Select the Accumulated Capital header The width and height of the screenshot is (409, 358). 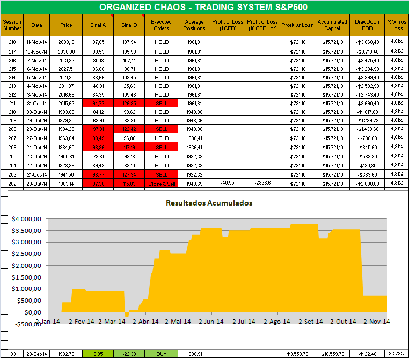point(332,25)
